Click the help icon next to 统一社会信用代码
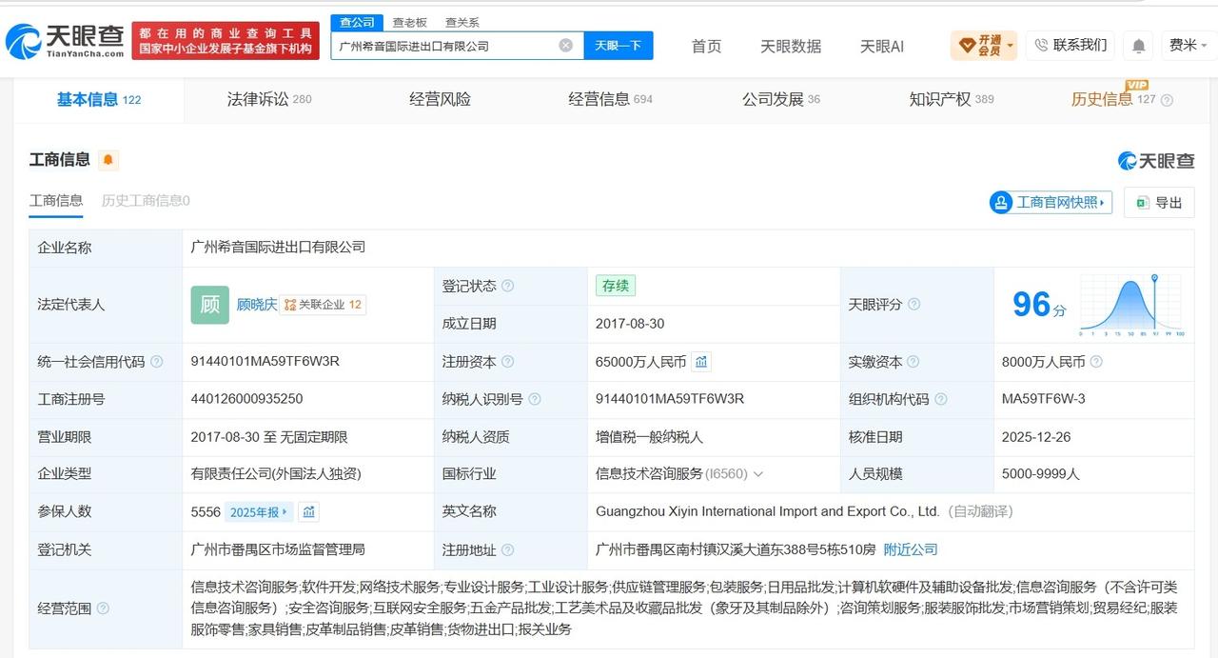Image resolution: width=1218 pixels, height=658 pixels. (157, 362)
